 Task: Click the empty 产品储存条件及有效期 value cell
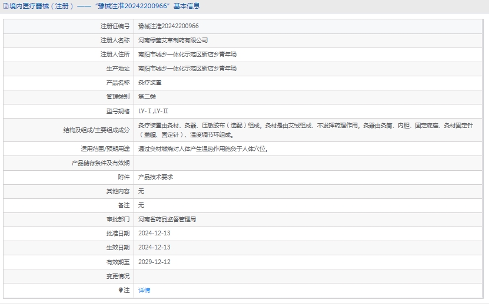click(x=310, y=163)
